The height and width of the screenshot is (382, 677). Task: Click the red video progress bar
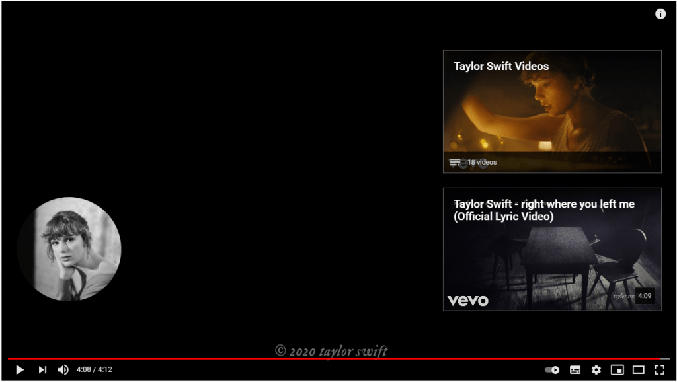tap(333, 358)
